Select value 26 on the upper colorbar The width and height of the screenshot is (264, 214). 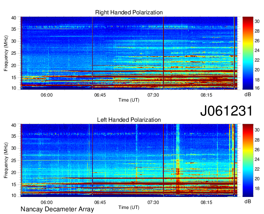click(257, 41)
